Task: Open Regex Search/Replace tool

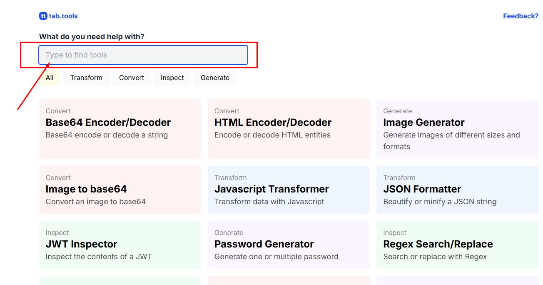Action: coord(457,245)
